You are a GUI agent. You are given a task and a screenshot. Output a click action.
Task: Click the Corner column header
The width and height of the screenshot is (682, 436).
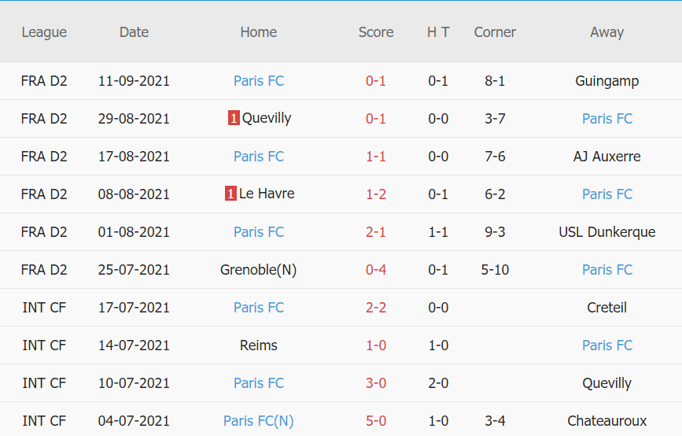pos(495,32)
